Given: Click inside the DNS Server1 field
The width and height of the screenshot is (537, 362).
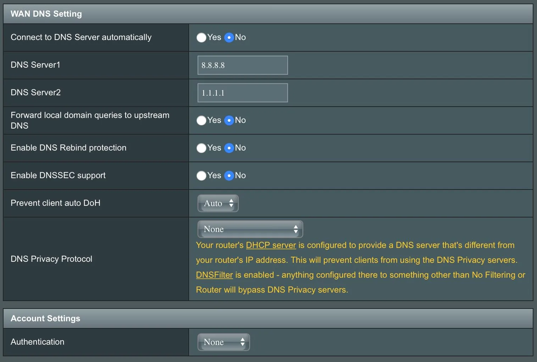Looking at the screenshot, I should (242, 65).
